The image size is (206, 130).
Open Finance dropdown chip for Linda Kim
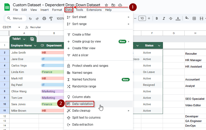(52, 72)
